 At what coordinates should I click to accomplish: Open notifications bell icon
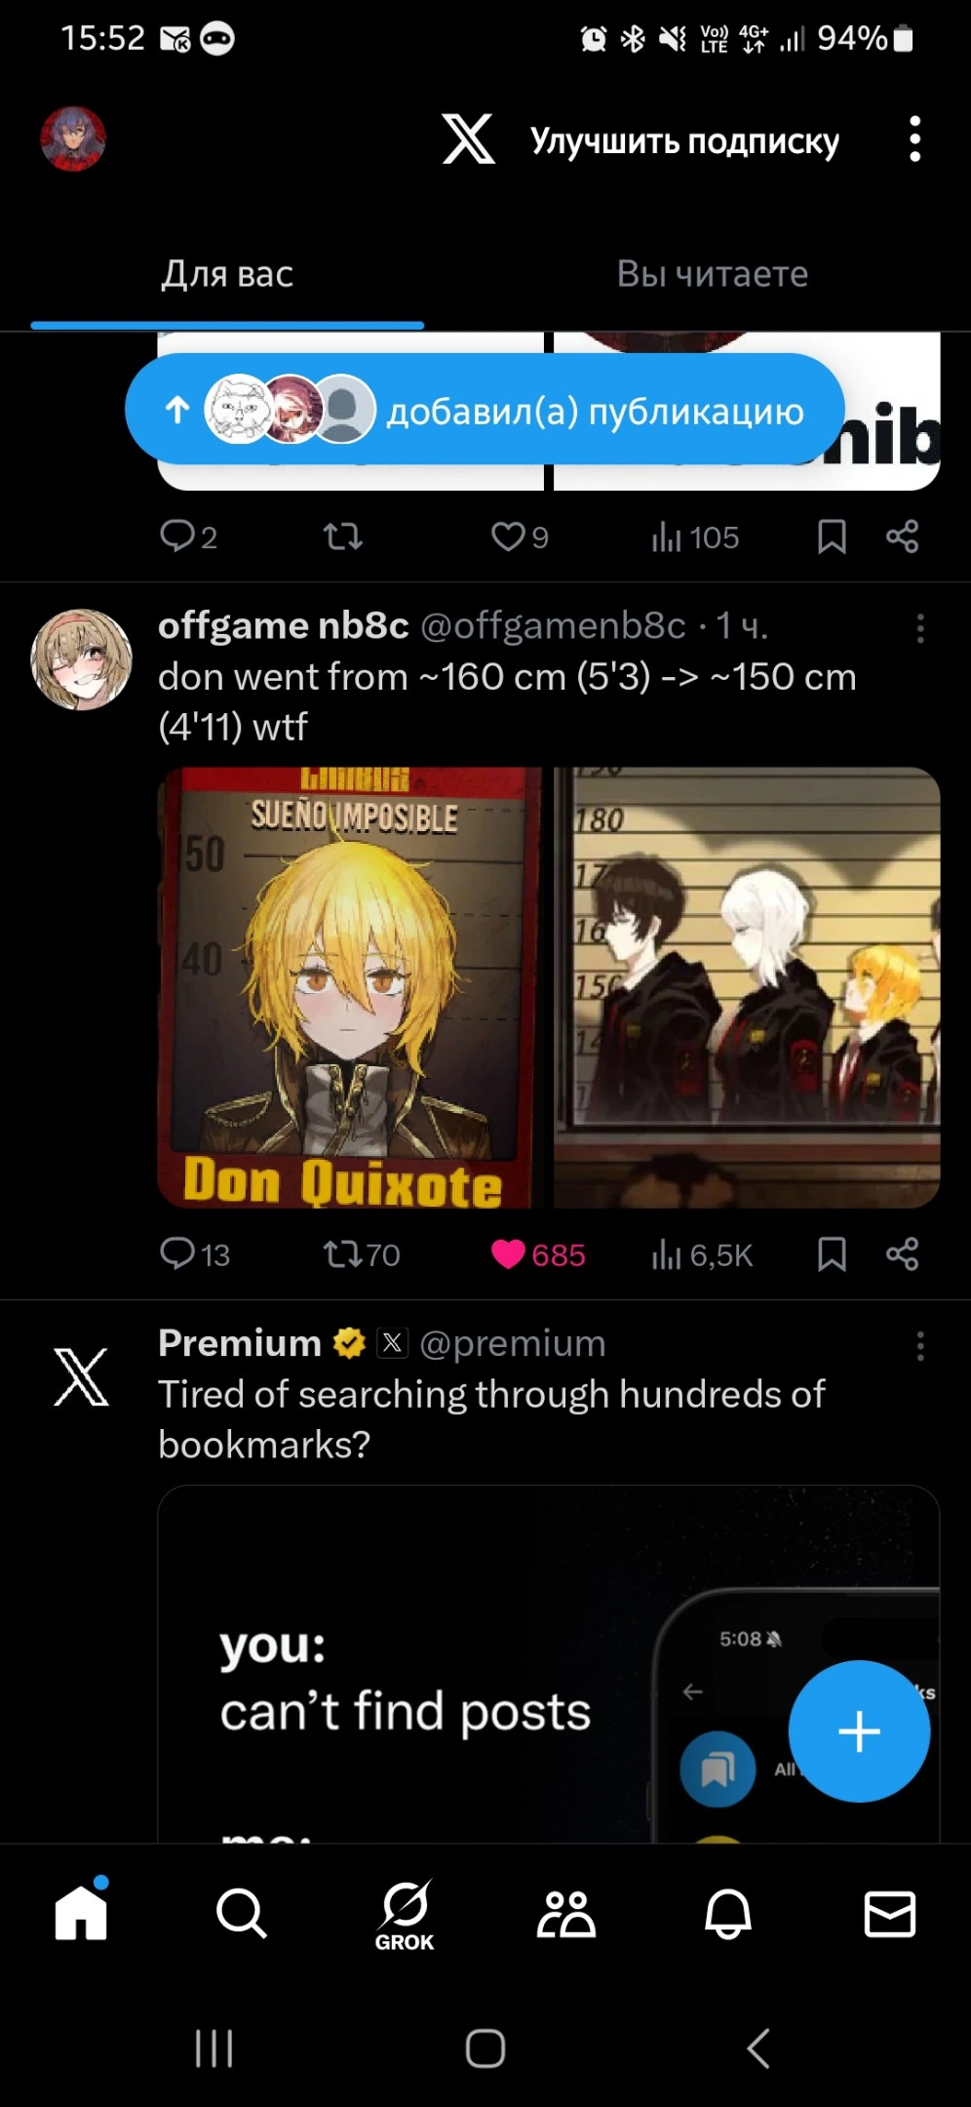point(728,1913)
